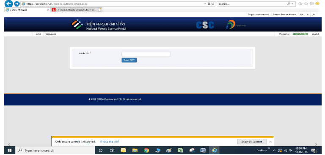This screenshot has height=155, width=325.
Task: Click the left arrow of horizontal scrollbar
Action: point(9,144)
